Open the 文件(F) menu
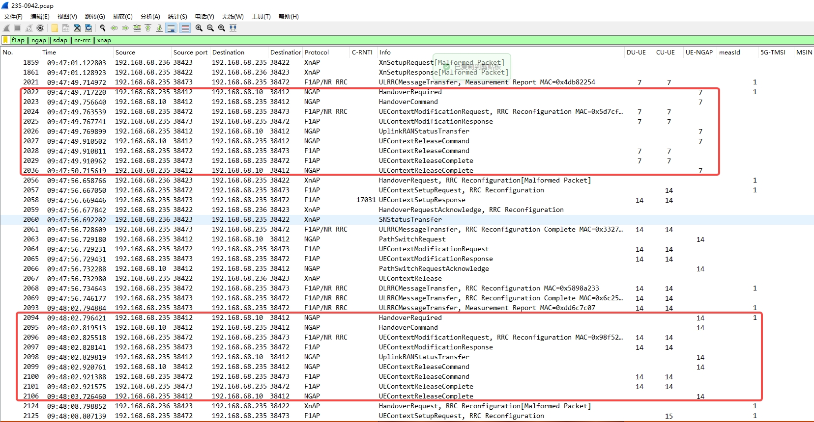The height and width of the screenshot is (422, 814). 13,17
